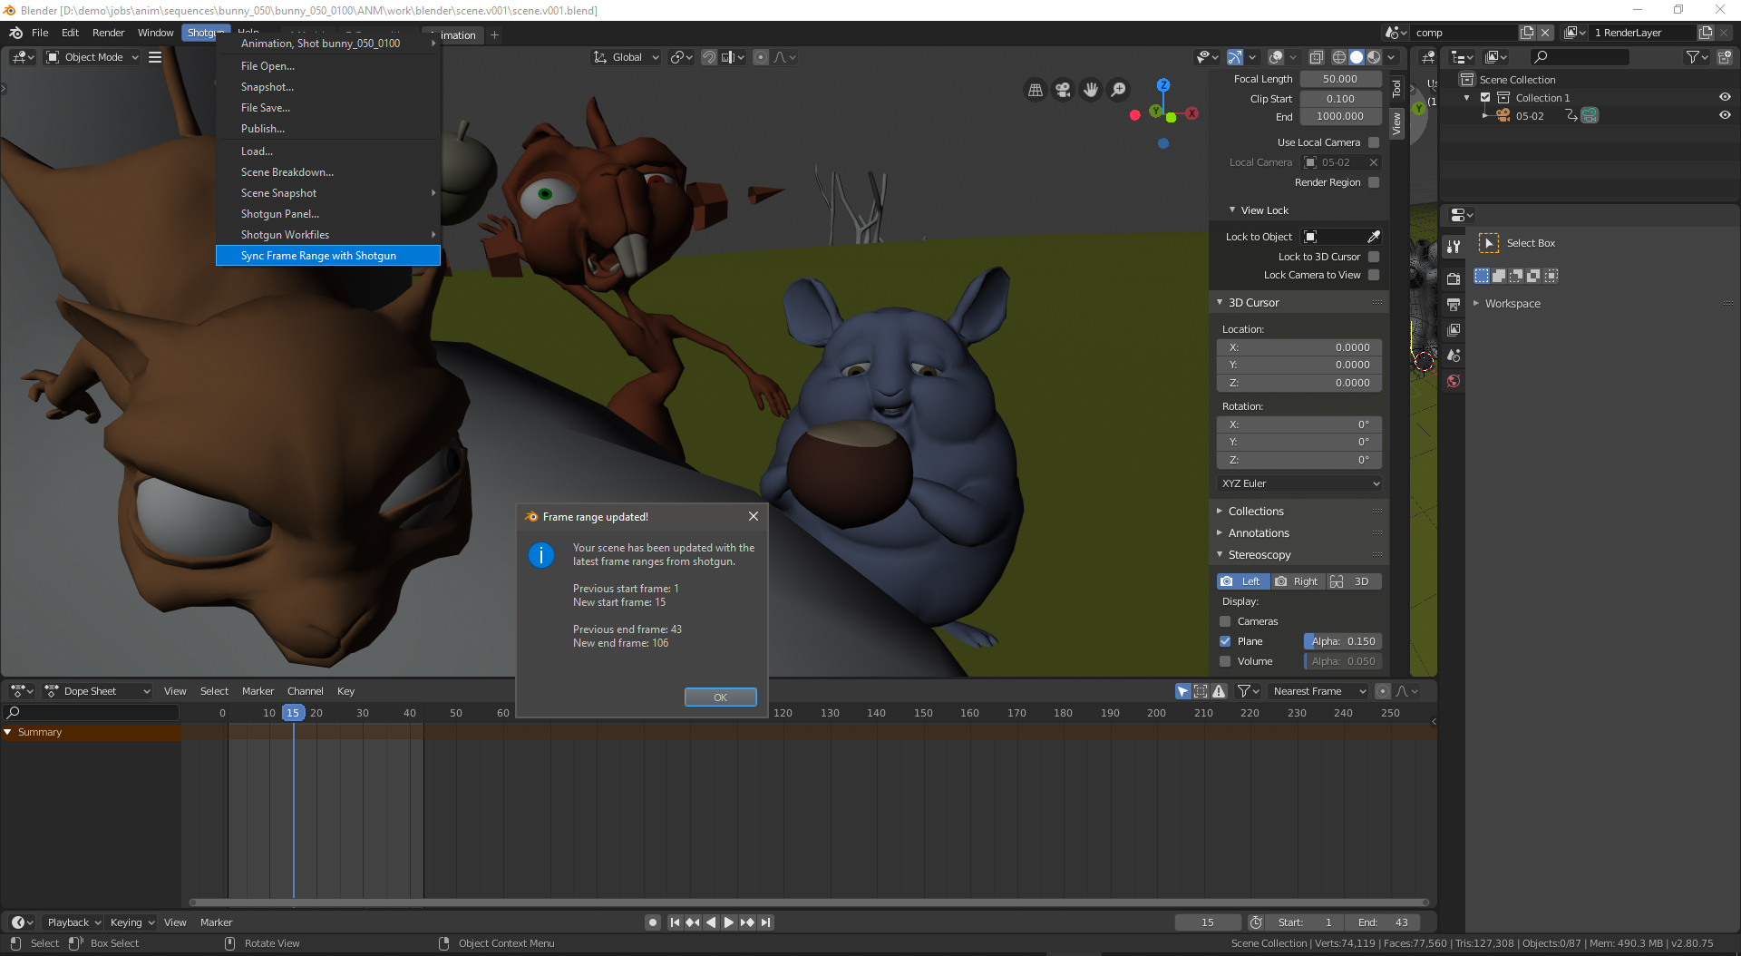Select 3D stereoscopy view button
This screenshot has width=1741, height=956.
click(1354, 581)
